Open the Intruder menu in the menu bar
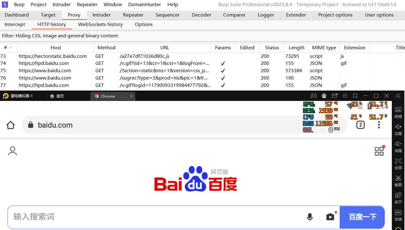This screenshot has height=230, width=405. [x=62, y=5]
